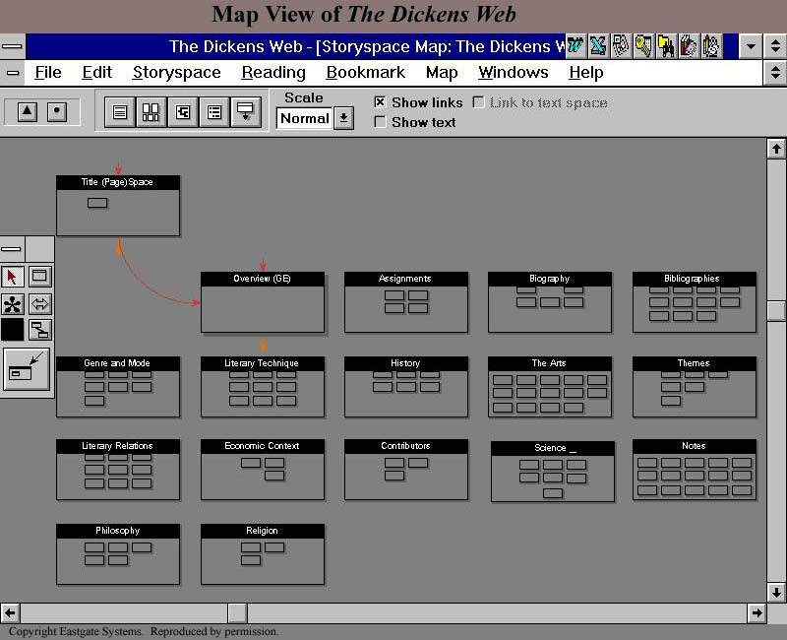Switch to text view icon in toolbar
Image resolution: width=787 pixels, height=640 pixels.
[x=120, y=111]
